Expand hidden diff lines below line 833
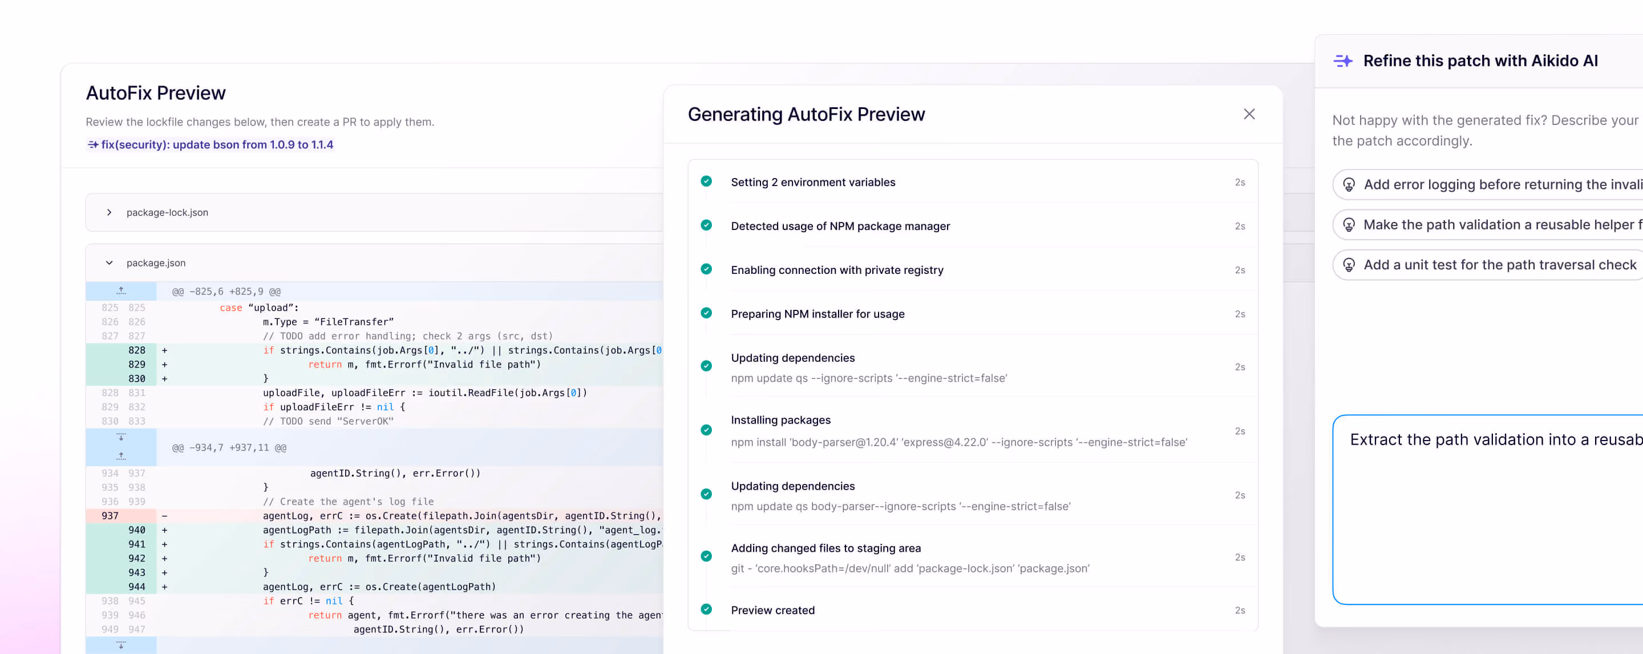 121,438
